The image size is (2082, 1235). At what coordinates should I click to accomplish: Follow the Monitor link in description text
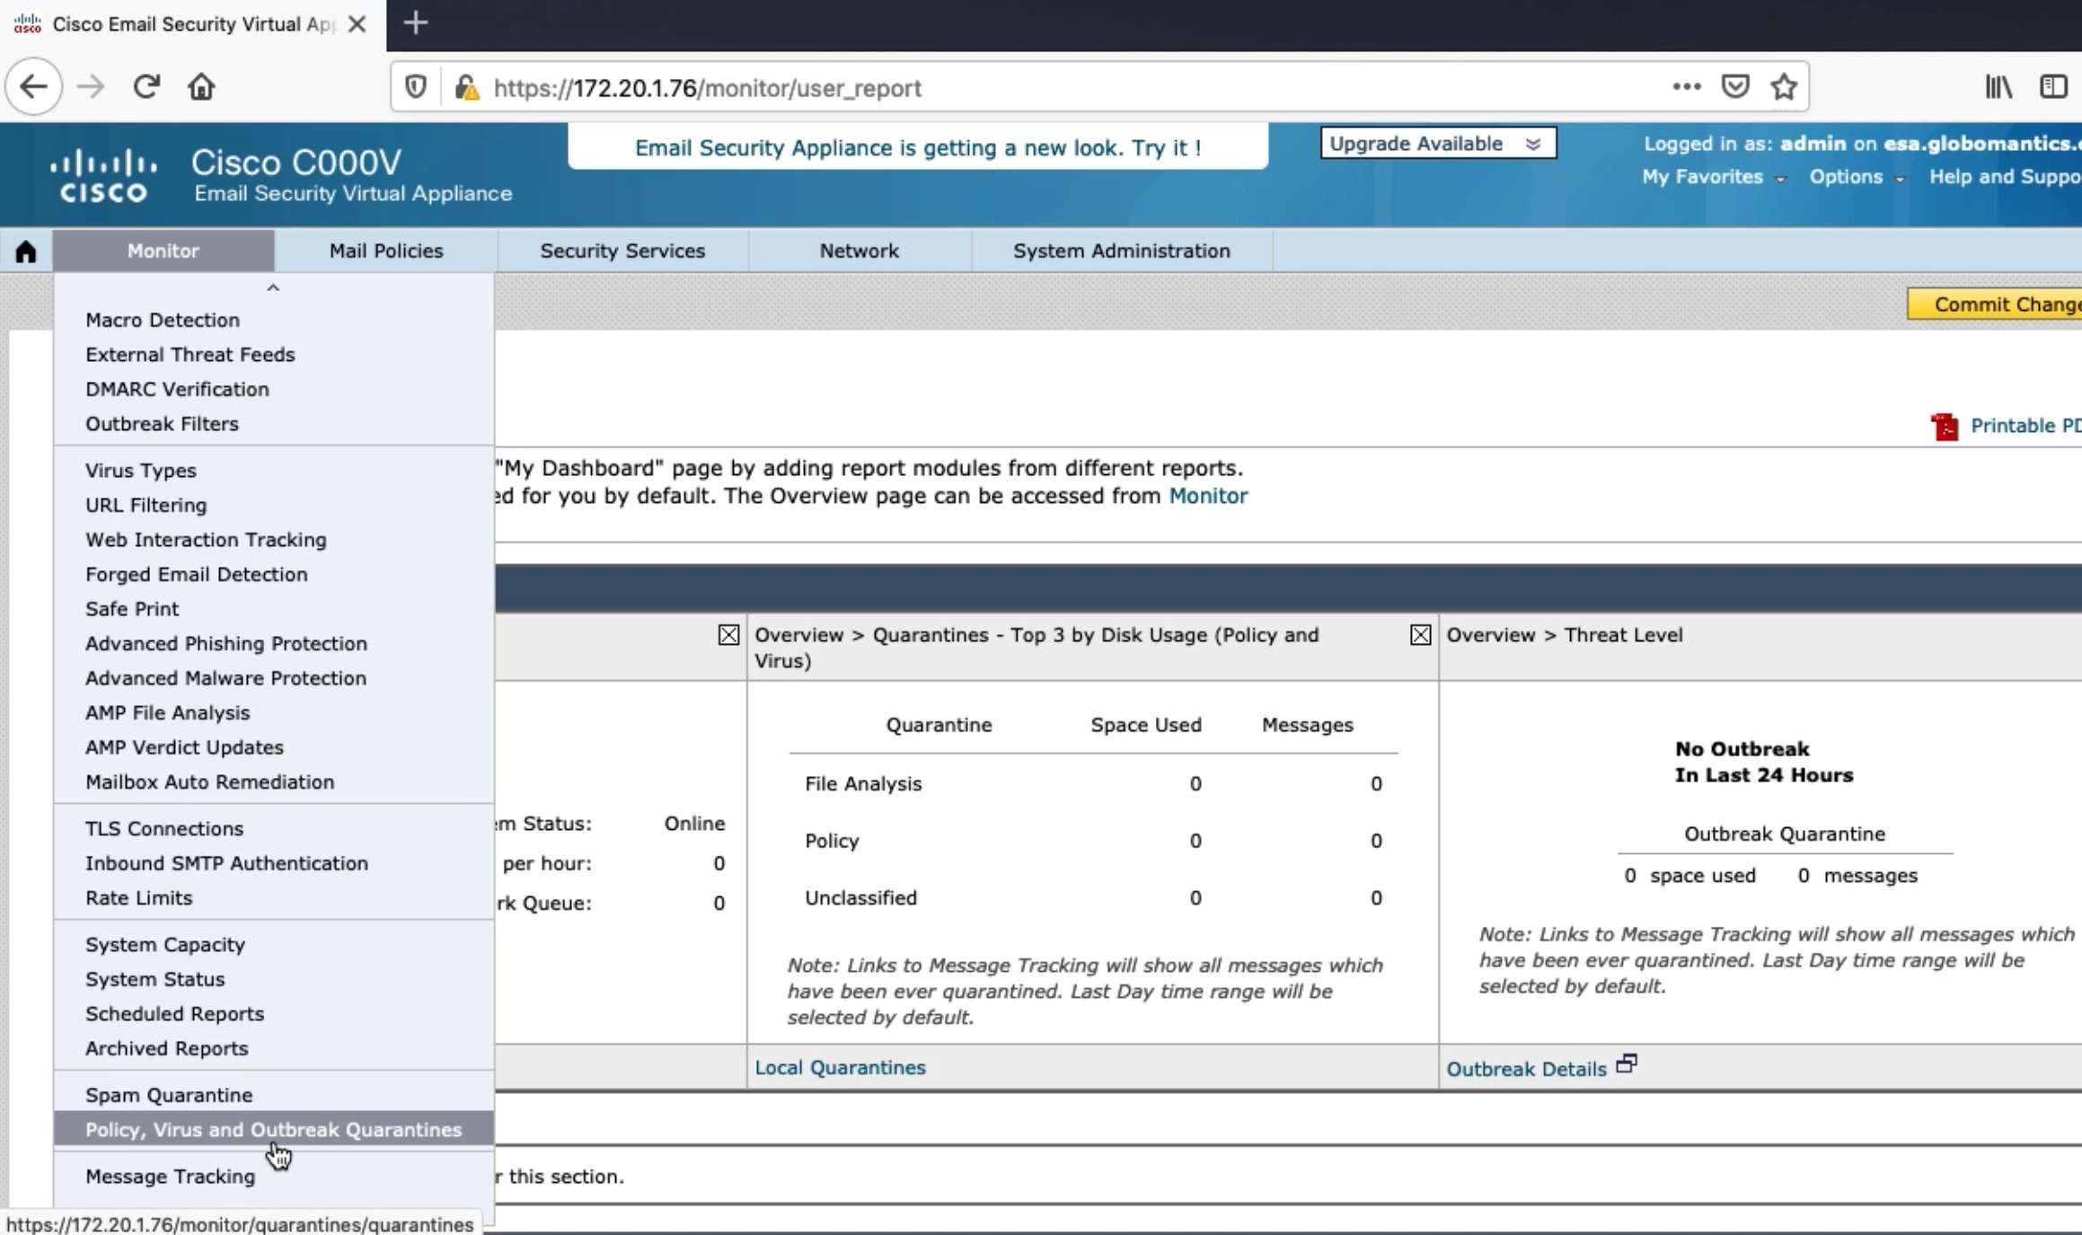(1208, 496)
